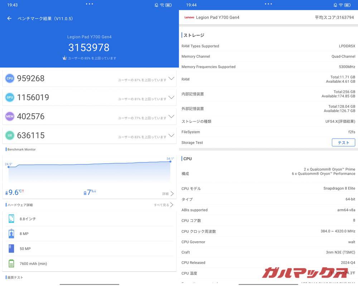
Task: Expand the GPU score 1156019 breakdown
Action: [x=171, y=97]
